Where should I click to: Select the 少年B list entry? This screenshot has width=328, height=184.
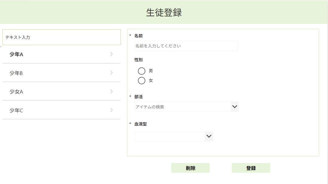[61, 73]
